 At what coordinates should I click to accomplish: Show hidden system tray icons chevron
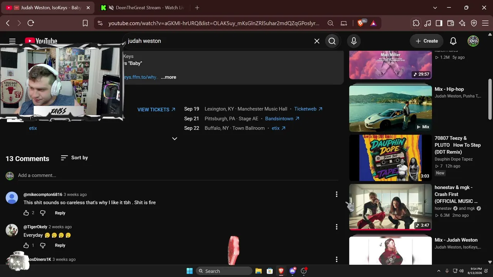click(439, 271)
